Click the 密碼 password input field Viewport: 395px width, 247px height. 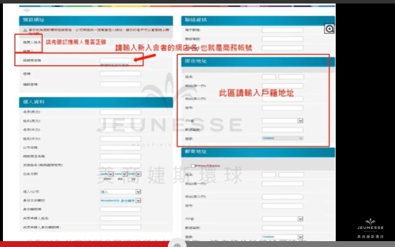point(120,74)
